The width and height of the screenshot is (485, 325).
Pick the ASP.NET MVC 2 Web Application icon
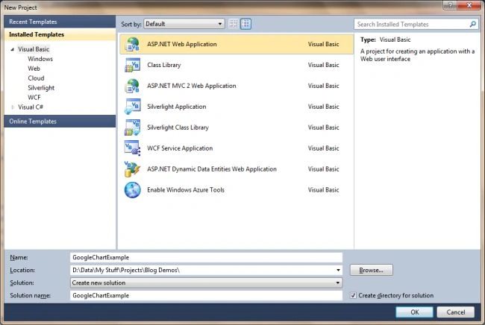(x=132, y=86)
